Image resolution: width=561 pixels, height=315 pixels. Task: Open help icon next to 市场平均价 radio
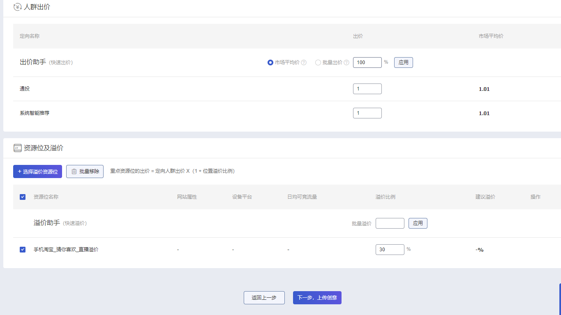pyautogui.click(x=304, y=63)
